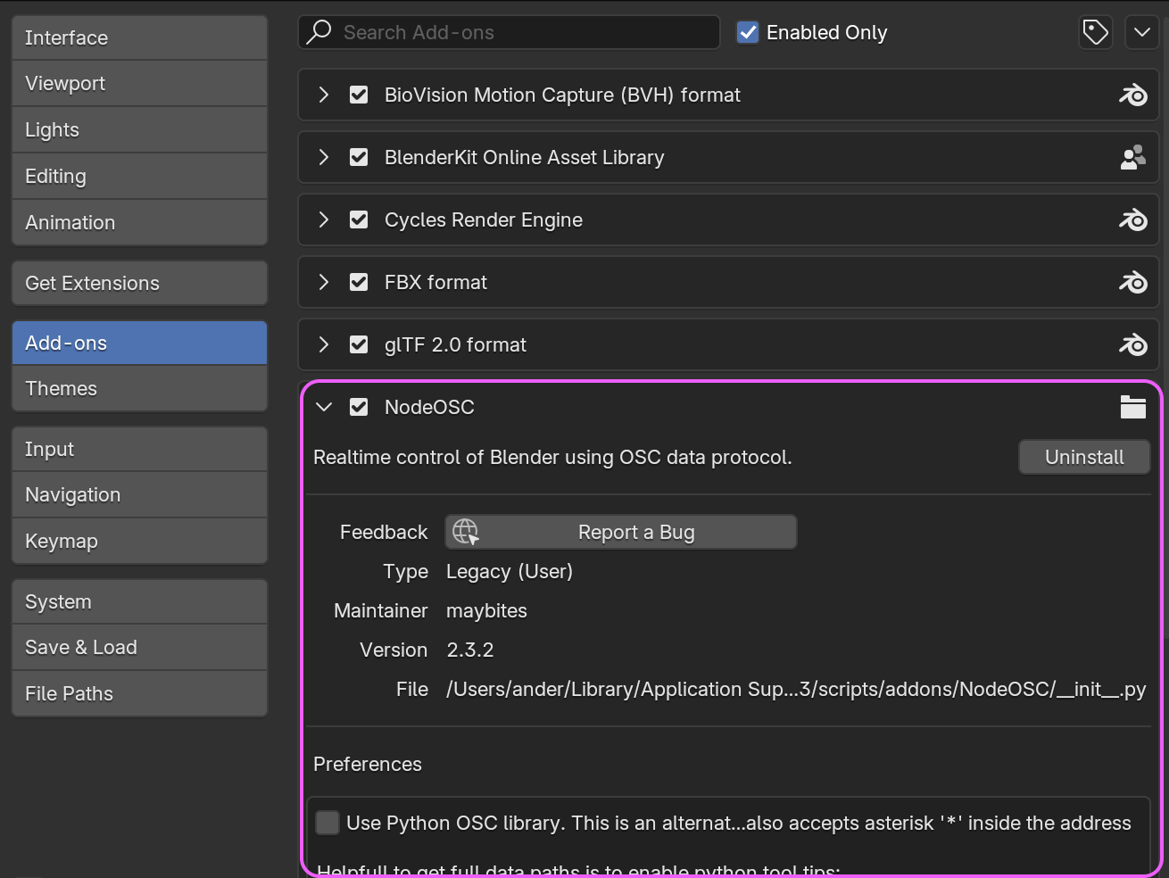Click the NodeOSC file path text

click(796, 689)
